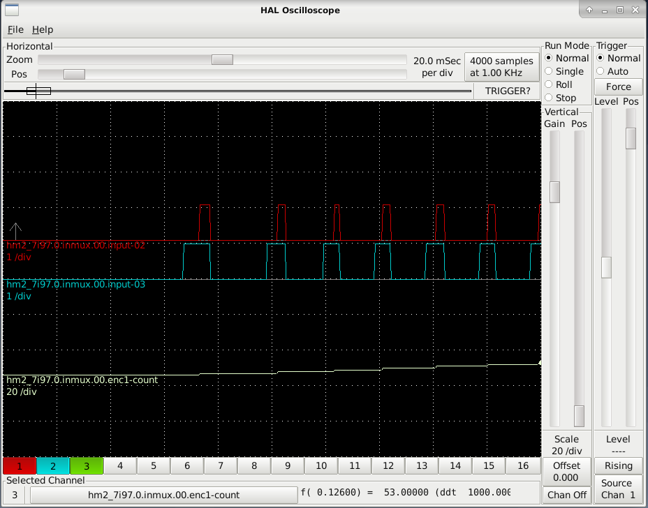Click the Scale 20 /div button
The width and height of the screenshot is (648, 508).
(x=566, y=444)
